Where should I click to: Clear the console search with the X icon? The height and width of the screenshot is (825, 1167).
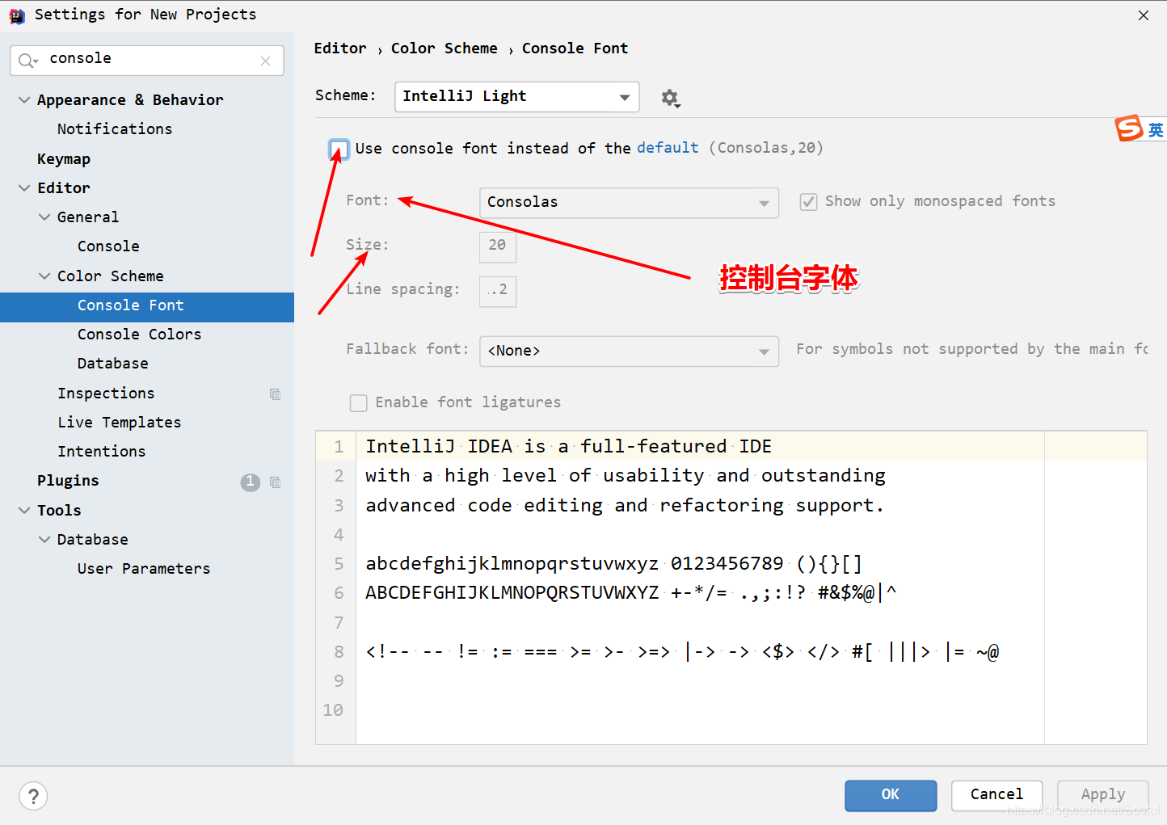265,61
